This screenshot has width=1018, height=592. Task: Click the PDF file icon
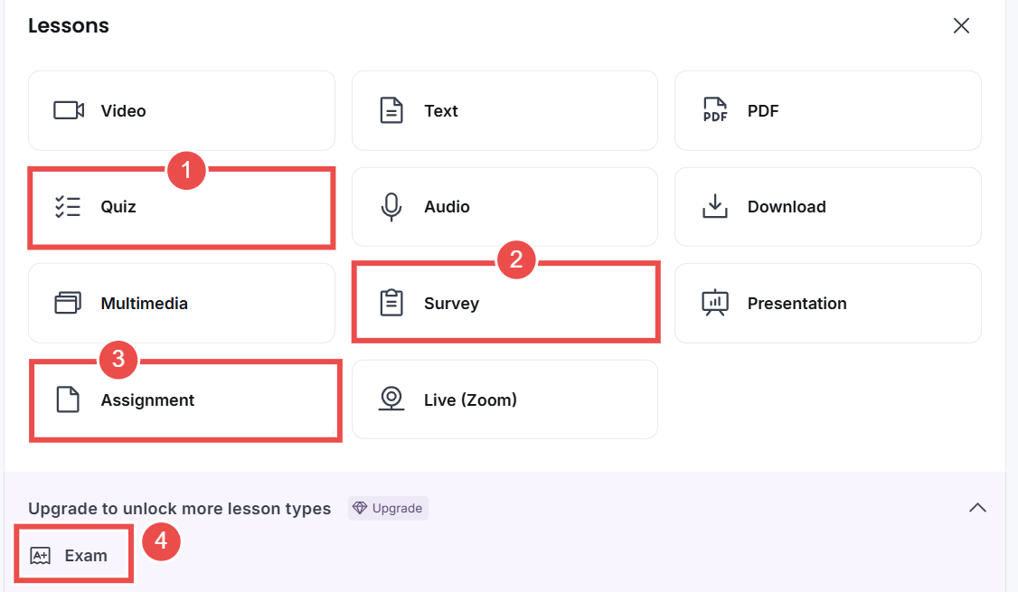(715, 110)
